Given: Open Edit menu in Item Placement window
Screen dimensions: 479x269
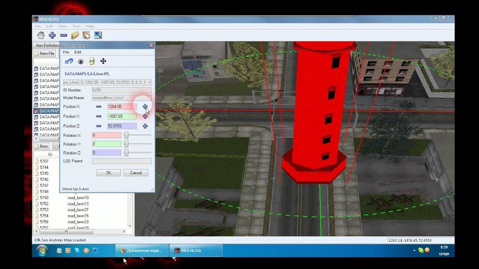Looking at the screenshot, I should (78, 52).
